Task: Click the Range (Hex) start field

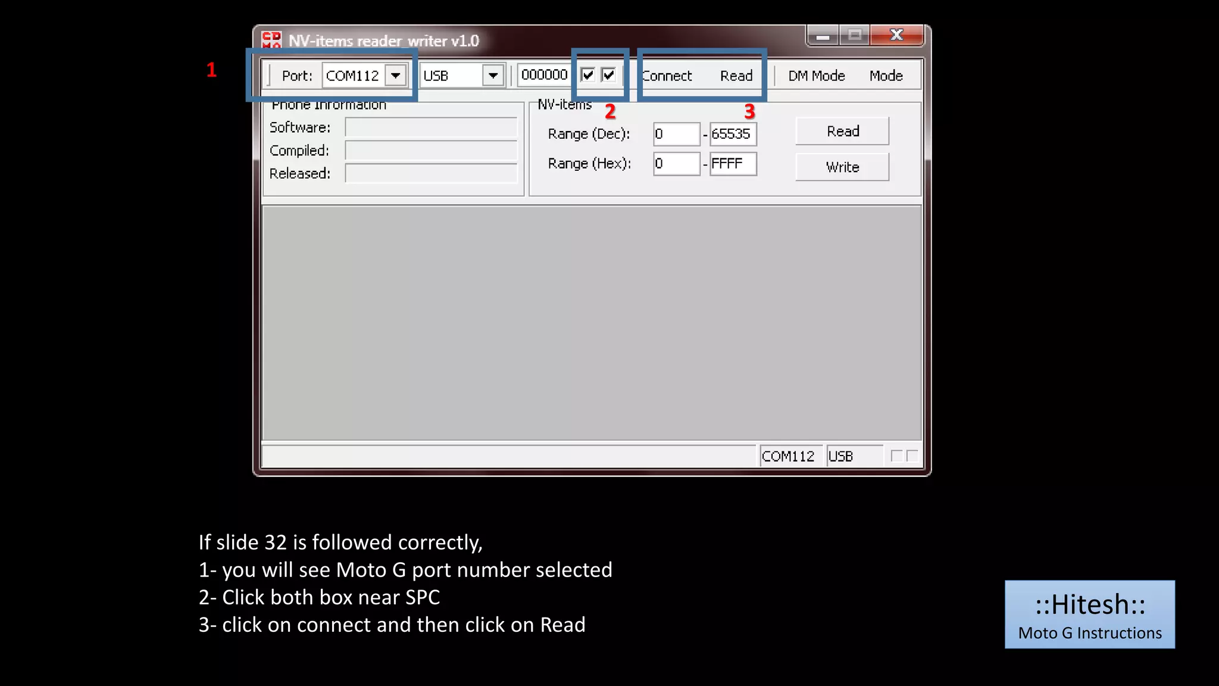Action: [x=676, y=164]
